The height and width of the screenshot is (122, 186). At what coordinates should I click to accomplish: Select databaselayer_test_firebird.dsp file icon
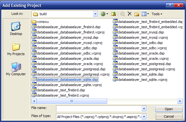(x=34, y=90)
